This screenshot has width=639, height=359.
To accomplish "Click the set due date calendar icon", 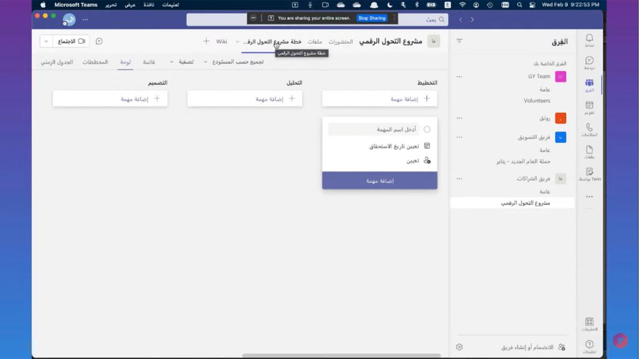I will [427, 146].
